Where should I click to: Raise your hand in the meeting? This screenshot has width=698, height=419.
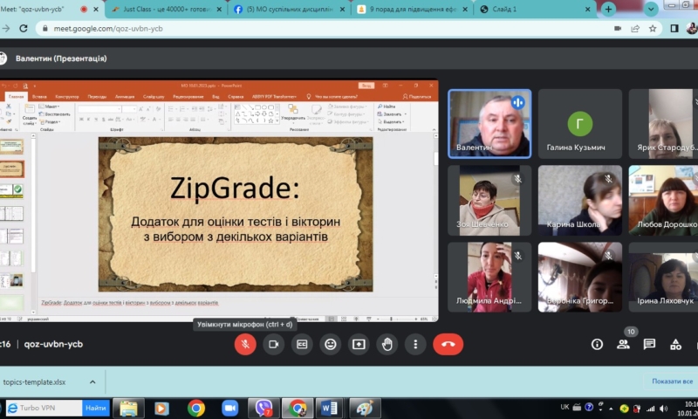[387, 344]
